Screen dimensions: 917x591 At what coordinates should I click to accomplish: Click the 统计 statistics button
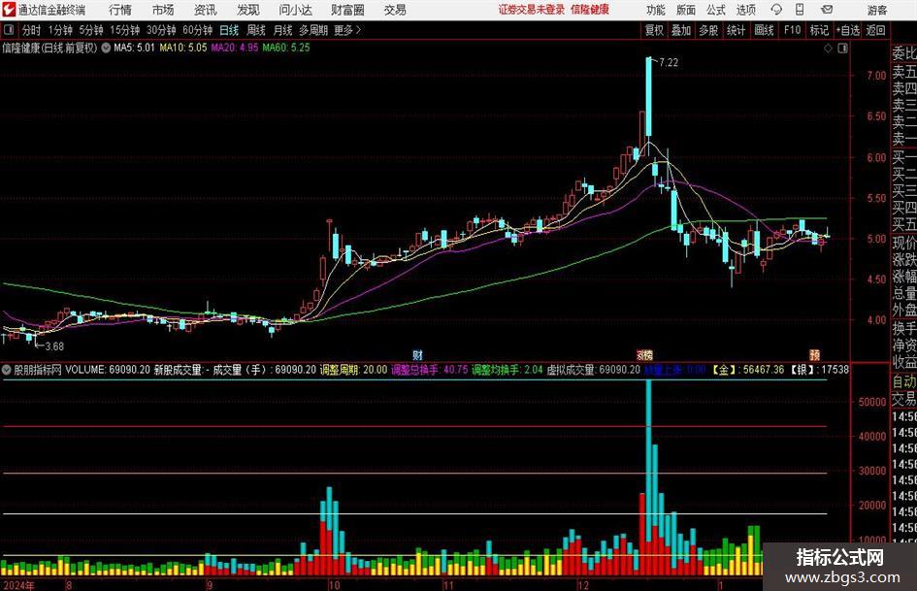pyautogui.click(x=736, y=30)
